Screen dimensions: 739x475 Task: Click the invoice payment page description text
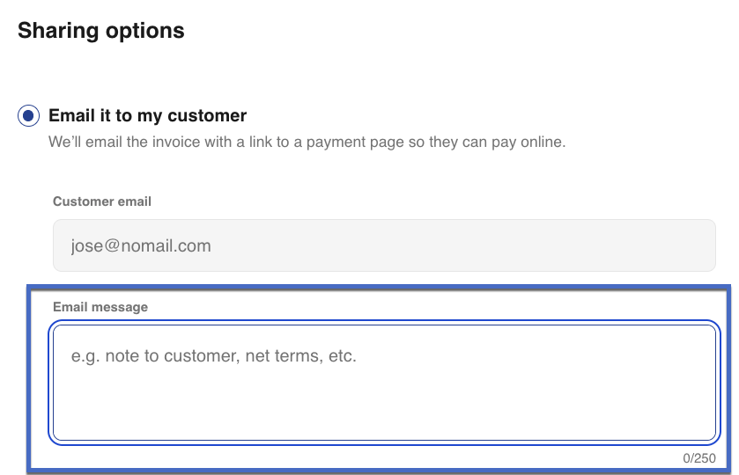[x=307, y=142]
